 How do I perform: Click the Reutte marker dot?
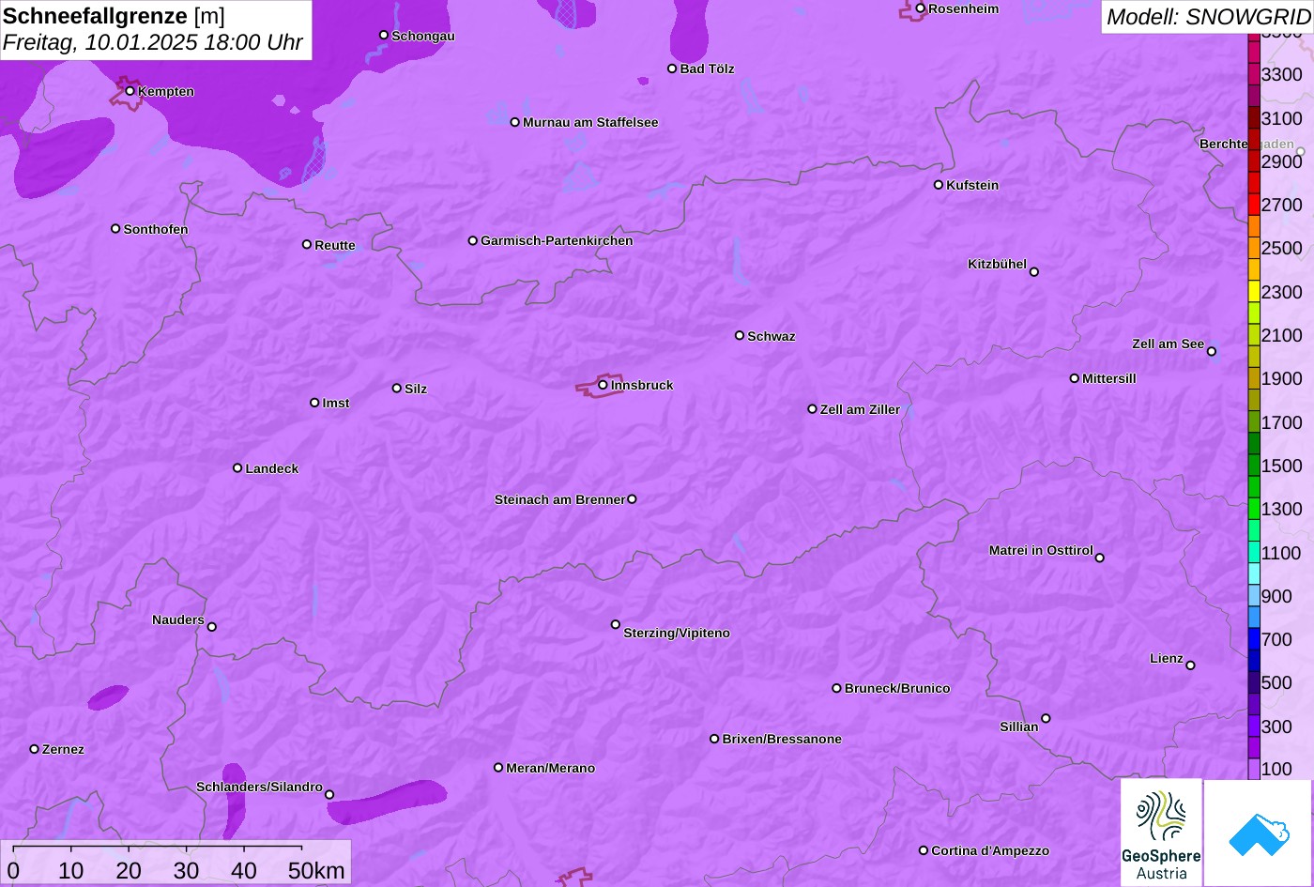pyautogui.click(x=307, y=245)
